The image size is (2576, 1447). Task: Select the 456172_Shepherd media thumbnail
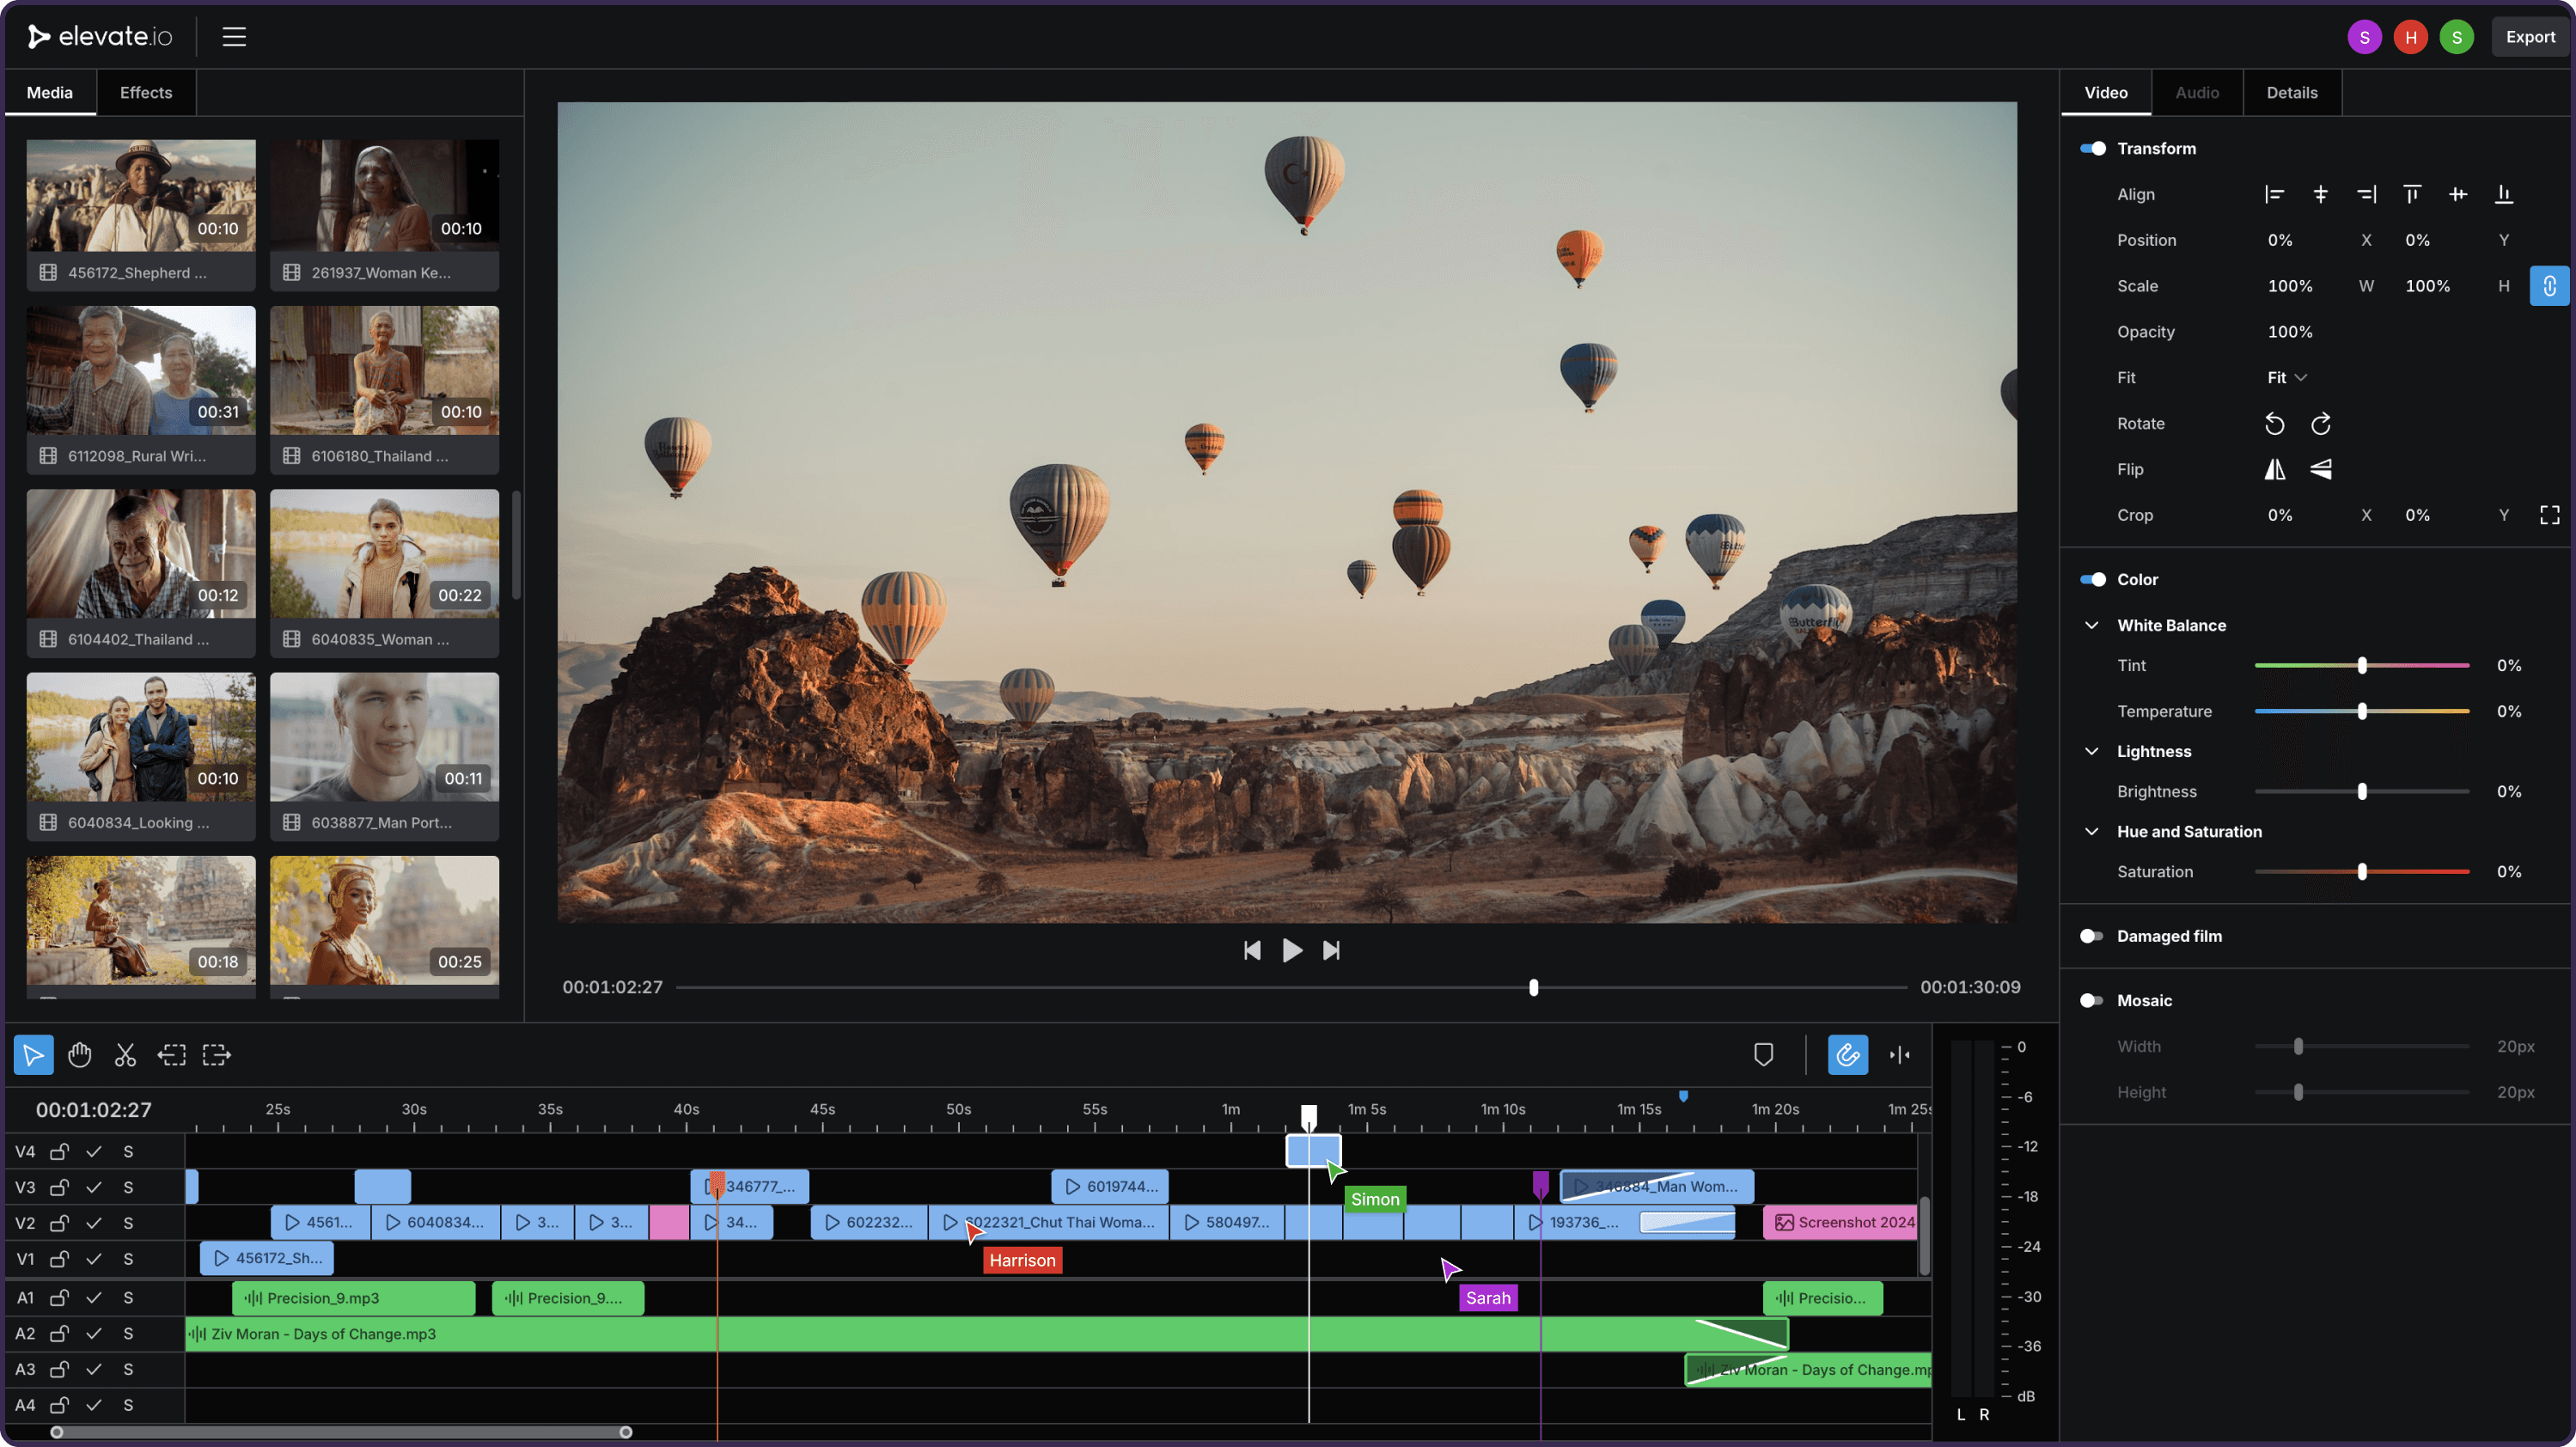click(x=140, y=194)
